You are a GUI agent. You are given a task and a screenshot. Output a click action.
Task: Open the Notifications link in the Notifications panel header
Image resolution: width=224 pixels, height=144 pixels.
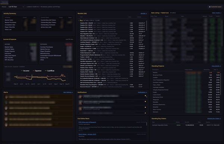(142, 92)
